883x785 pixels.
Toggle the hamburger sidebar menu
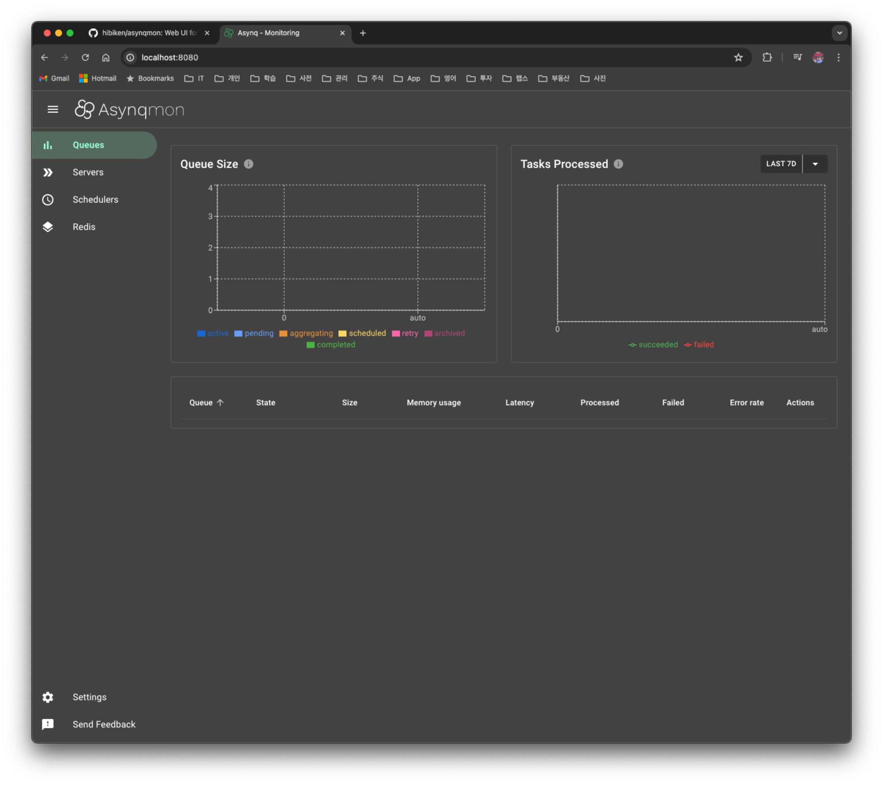point(53,109)
